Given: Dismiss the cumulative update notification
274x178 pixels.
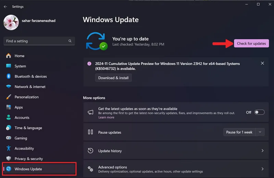Looking at the screenshot, I should pos(262,63).
